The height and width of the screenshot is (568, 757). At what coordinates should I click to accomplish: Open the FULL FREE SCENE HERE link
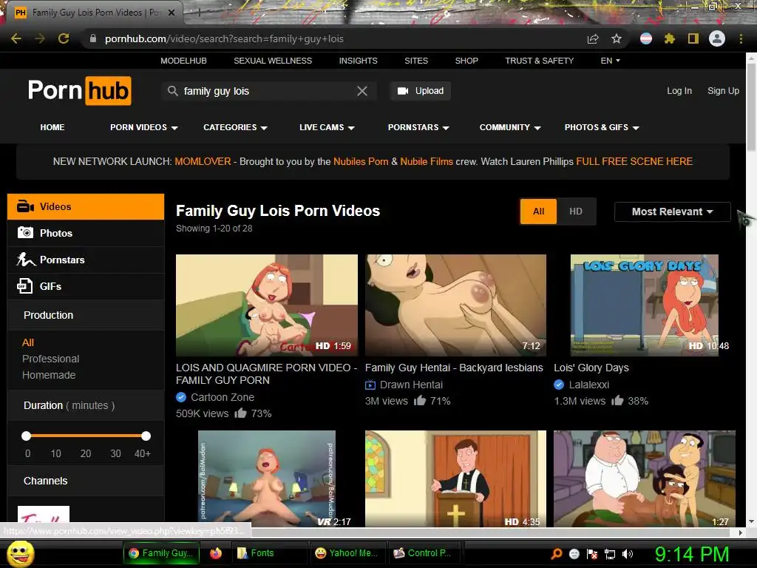tap(634, 161)
